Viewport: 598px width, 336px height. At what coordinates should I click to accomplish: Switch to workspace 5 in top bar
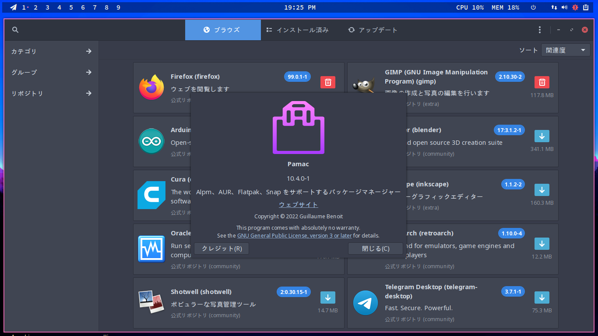(x=71, y=7)
